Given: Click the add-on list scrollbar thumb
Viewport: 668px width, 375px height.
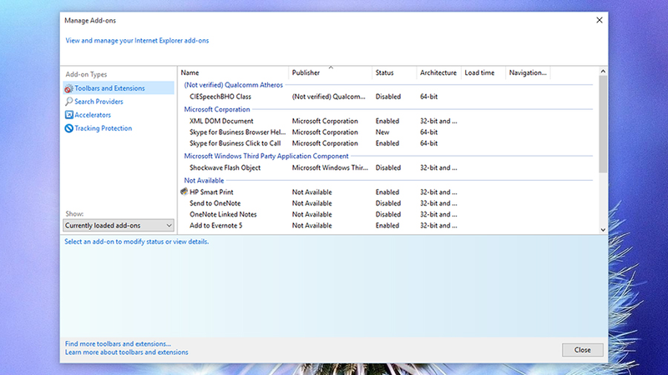Looking at the screenshot, I should point(603,124).
